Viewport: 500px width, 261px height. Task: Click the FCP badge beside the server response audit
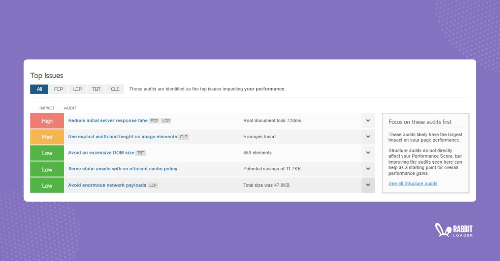[x=154, y=121]
